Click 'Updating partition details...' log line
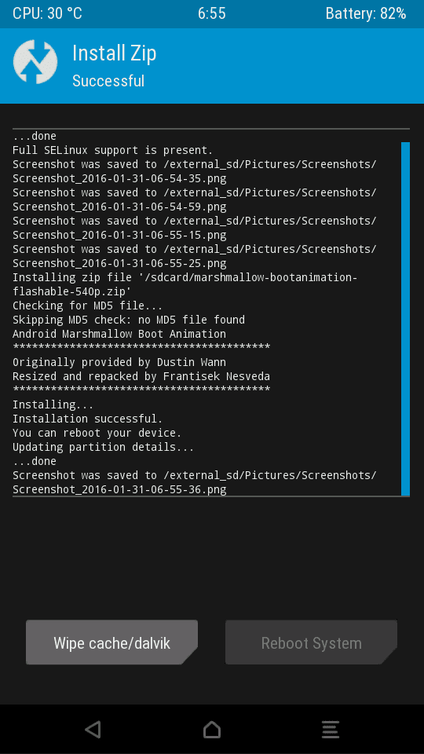Screen dimensions: 424x754 pyautogui.click(x=104, y=447)
